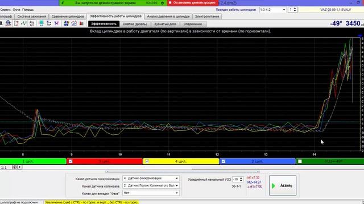Click the green waveform line icon

pyautogui.click(x=24, y=23)
